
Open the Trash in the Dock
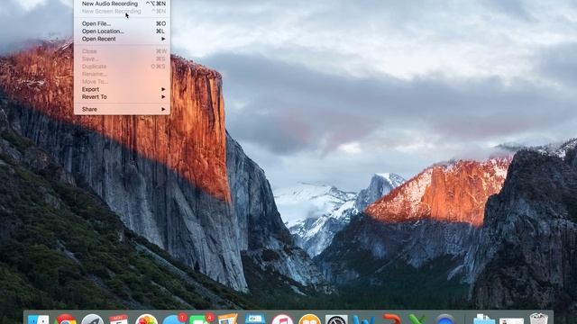tap(539, 319)
